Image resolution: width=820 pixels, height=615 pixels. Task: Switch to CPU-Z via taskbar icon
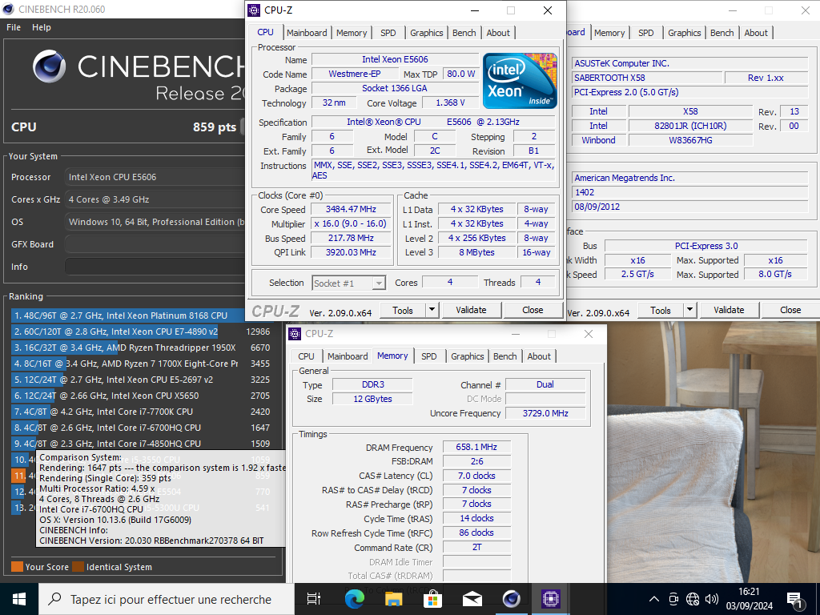[x=551, y=599]
